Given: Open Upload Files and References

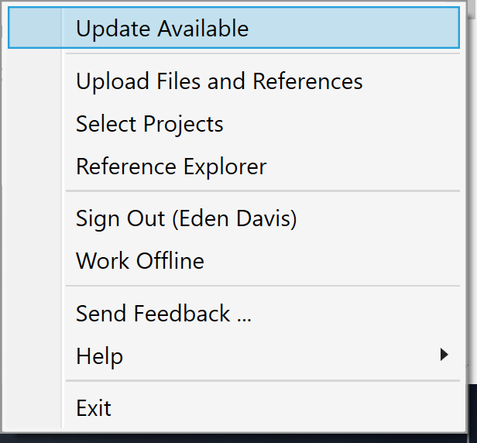Looking at the screenshot, I should (234, 81).
